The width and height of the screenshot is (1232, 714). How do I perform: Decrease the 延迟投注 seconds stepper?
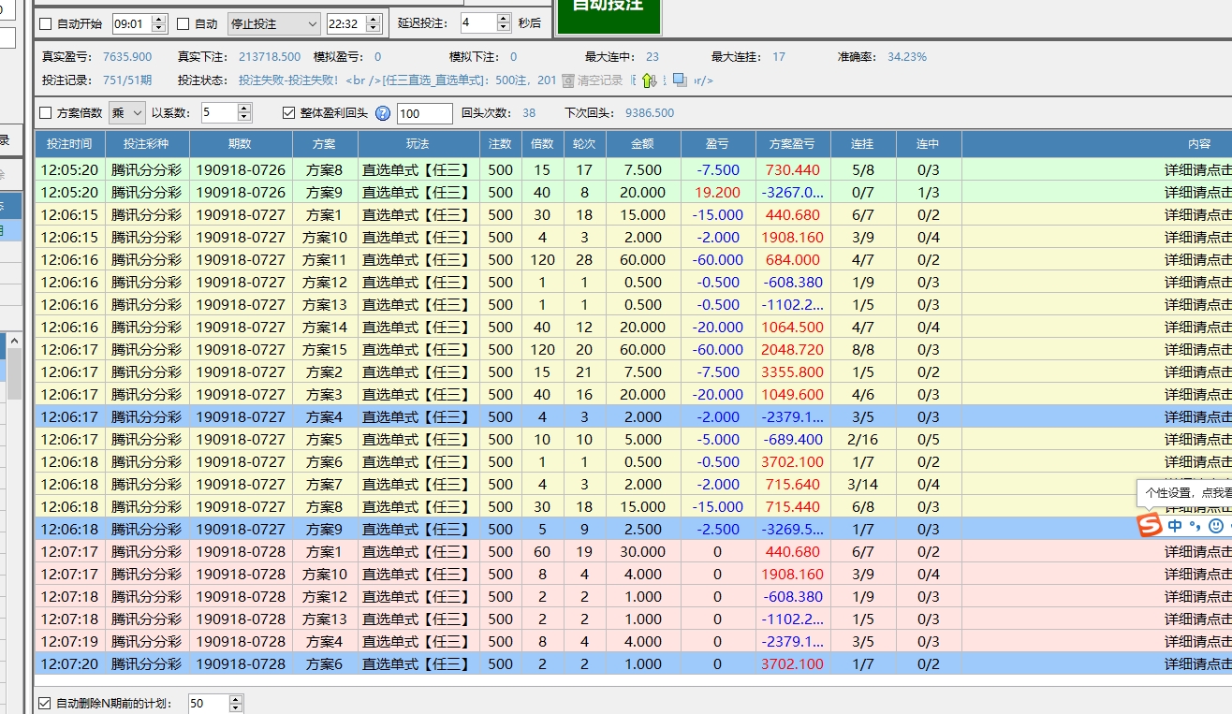click(x=504, y=28)
